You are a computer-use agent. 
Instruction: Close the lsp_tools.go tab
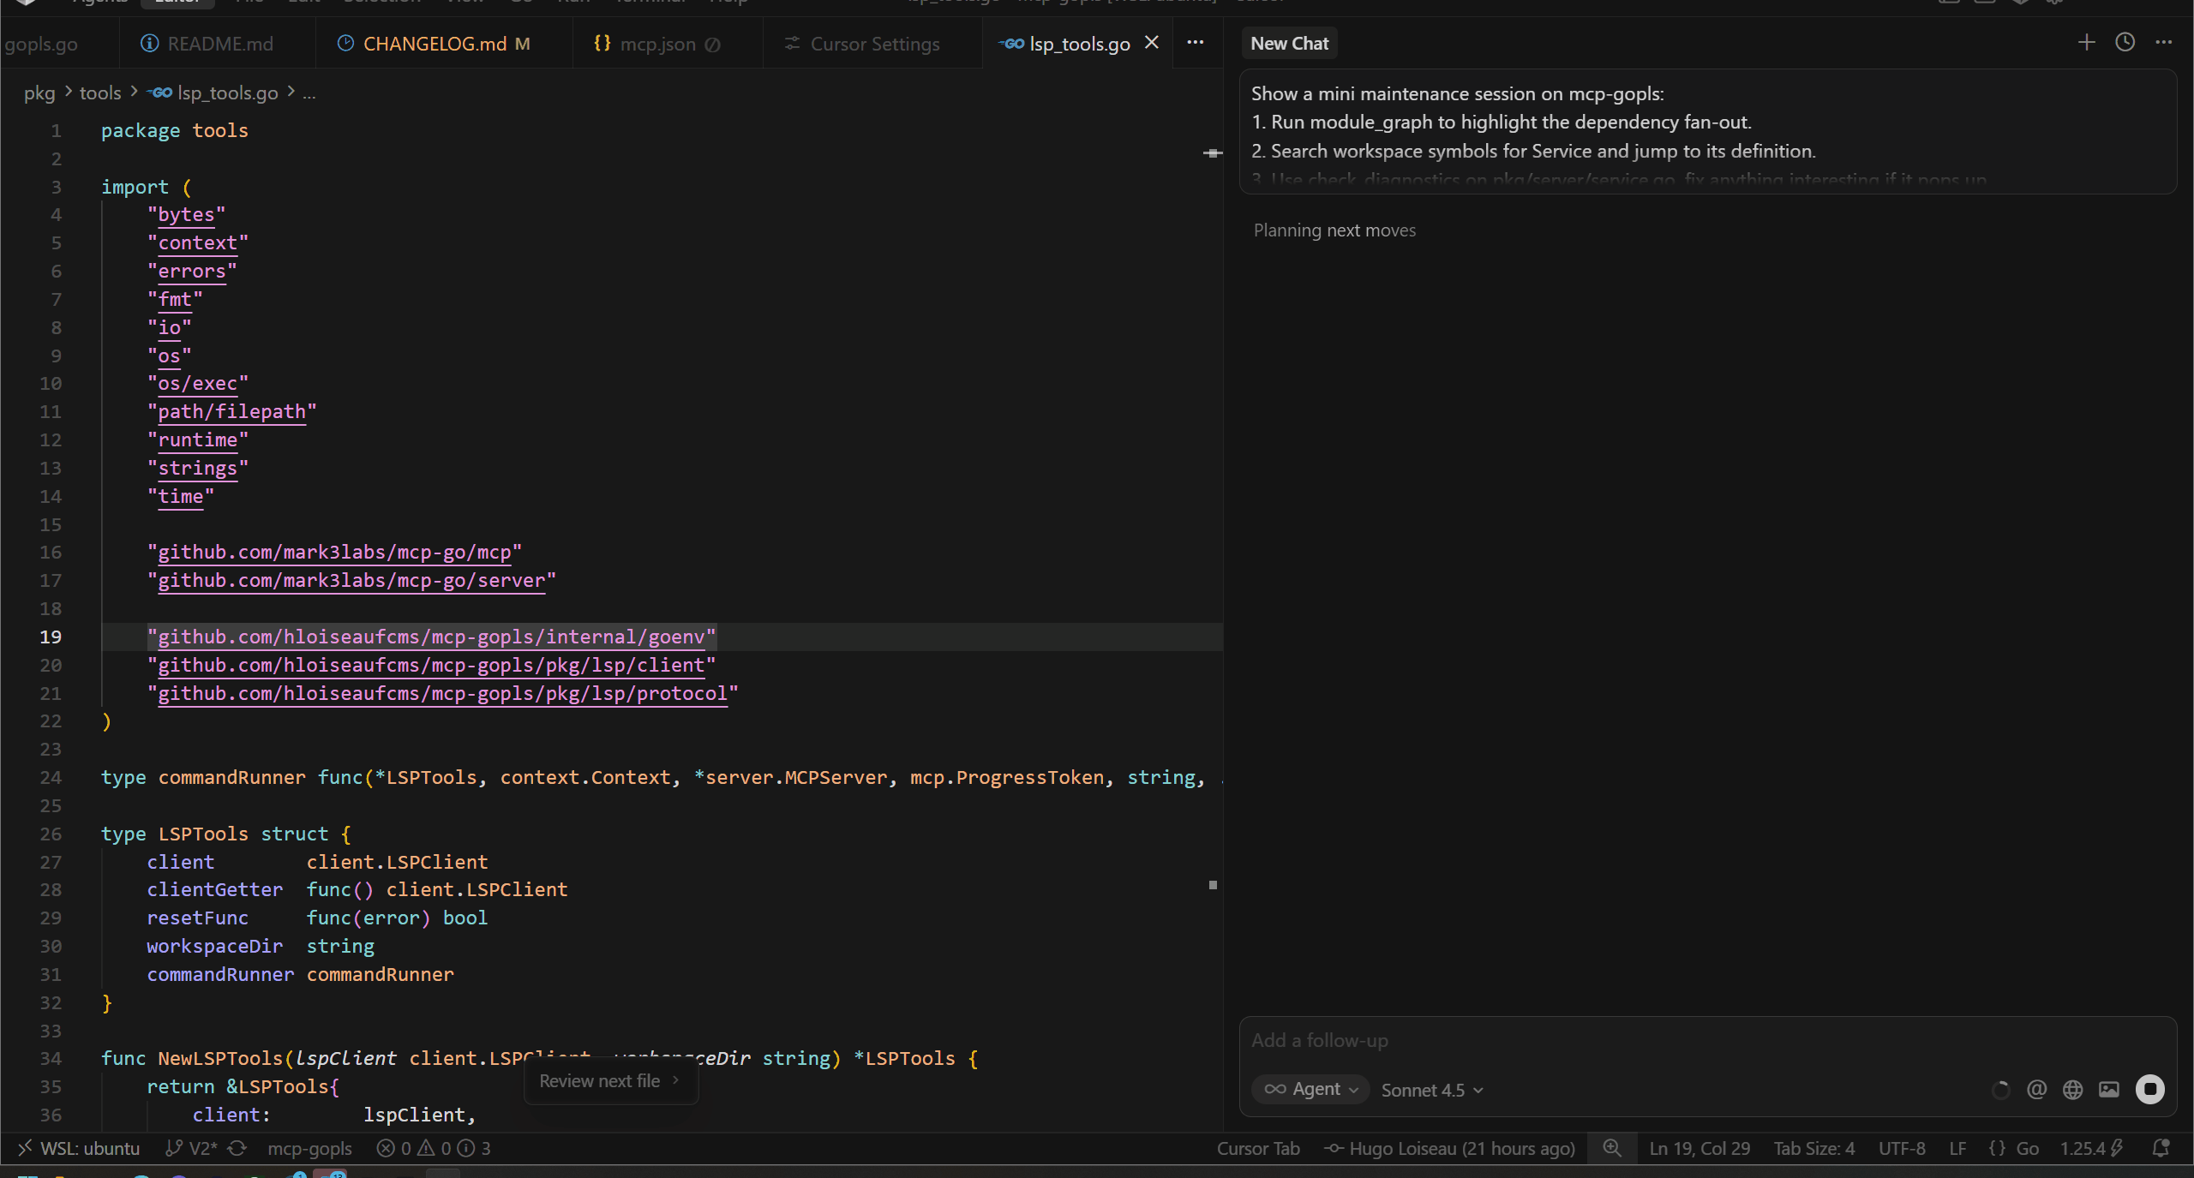[x=1152, y=43]
